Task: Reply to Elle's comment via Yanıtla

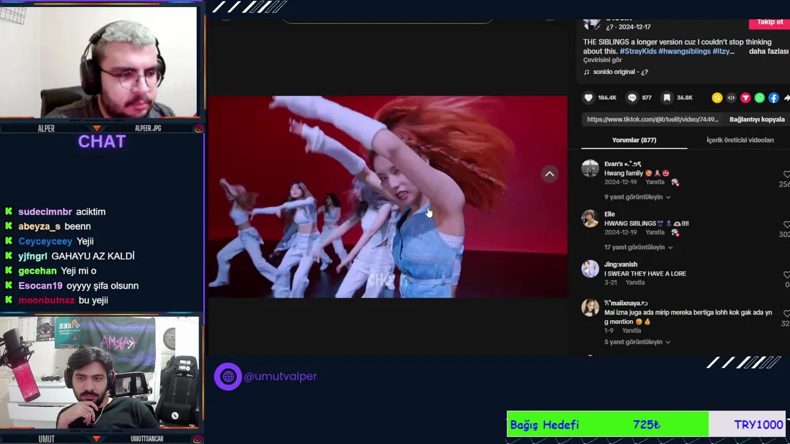Action: (655, 232)
